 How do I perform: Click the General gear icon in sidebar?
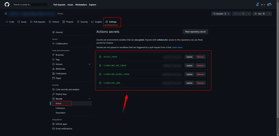tap(53, 32)
